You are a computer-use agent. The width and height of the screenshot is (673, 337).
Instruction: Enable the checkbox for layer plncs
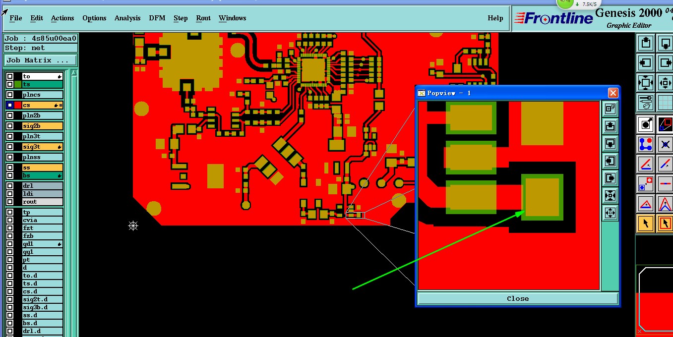[x=10, y=95]
